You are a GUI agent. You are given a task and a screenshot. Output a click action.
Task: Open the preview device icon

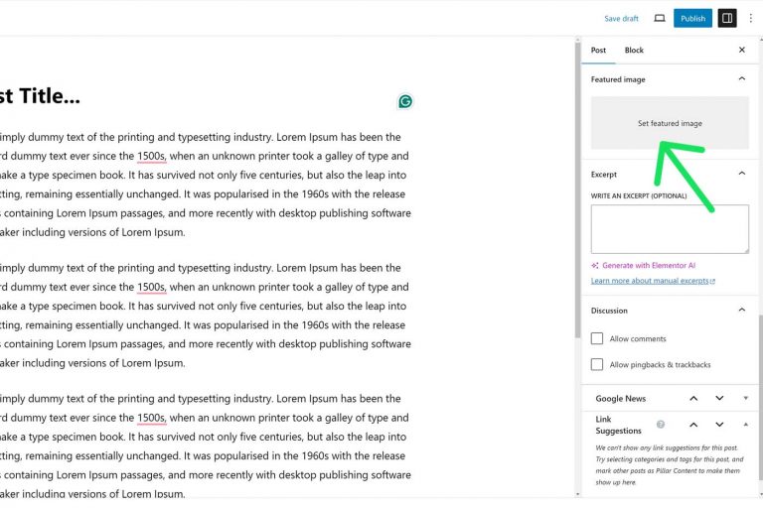(660, 18)
